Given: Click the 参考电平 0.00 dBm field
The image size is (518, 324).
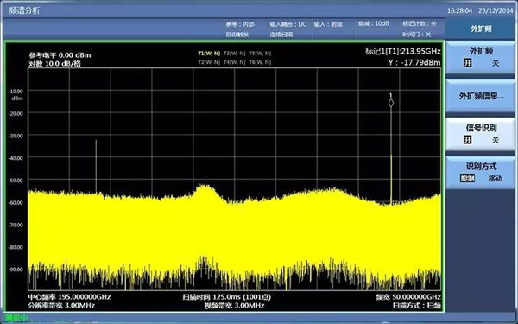Looking at the screenshot, I should click(x=60, y=55).
